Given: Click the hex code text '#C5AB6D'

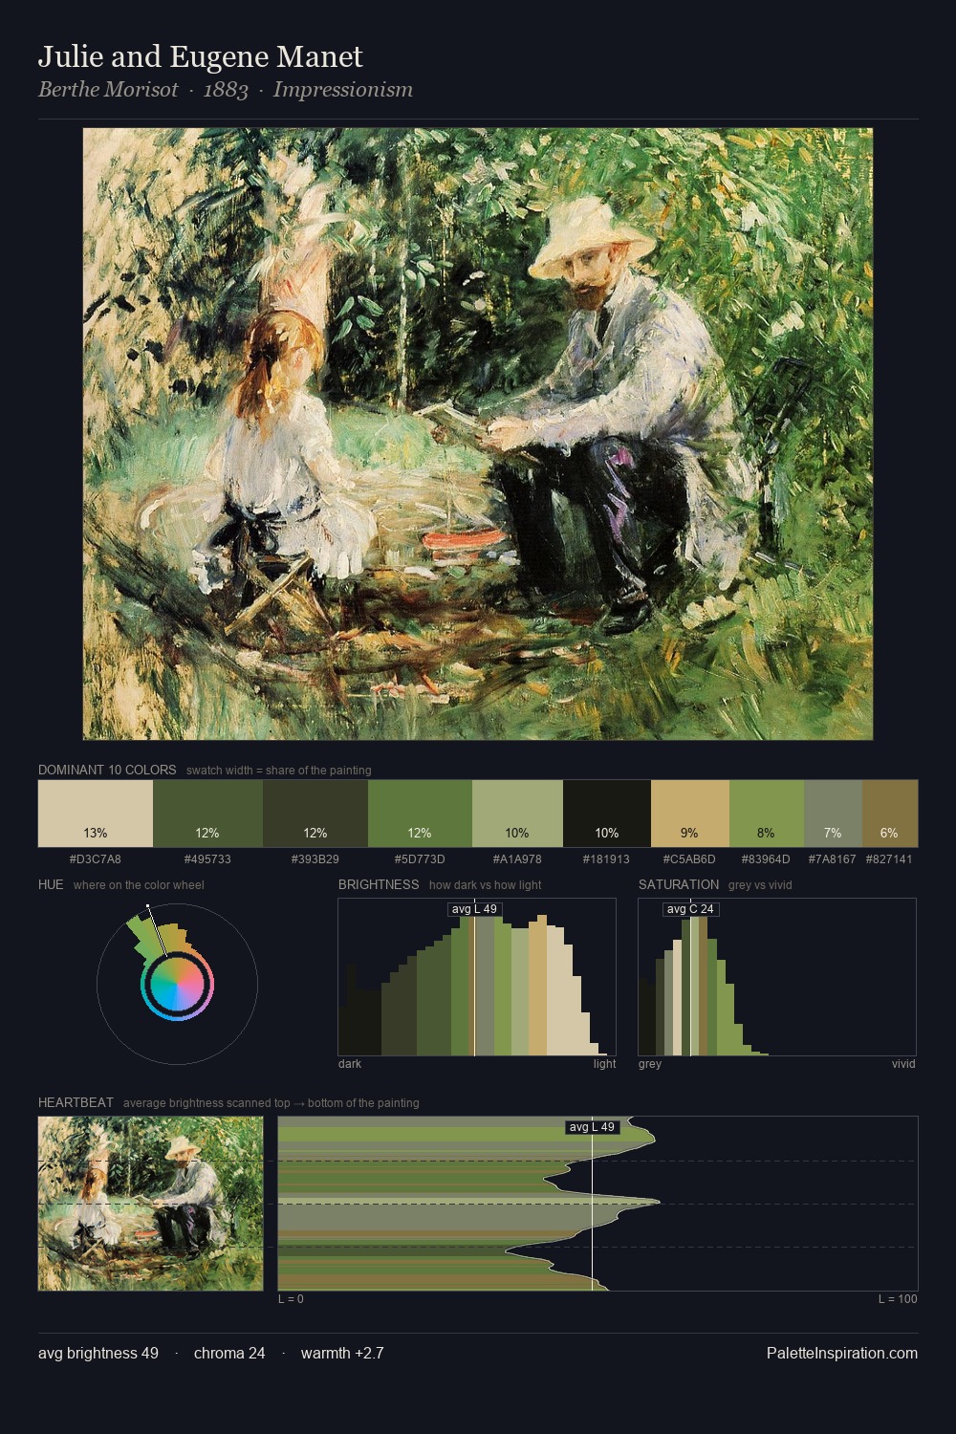Looking at the screenshot, I should pyautogui.click(x=689, y=858).
